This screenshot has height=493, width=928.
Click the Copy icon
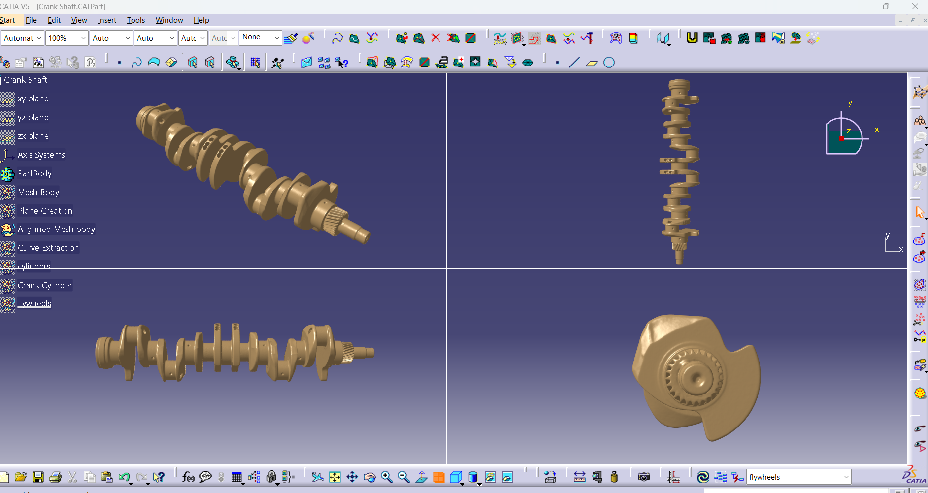[90, 477]
